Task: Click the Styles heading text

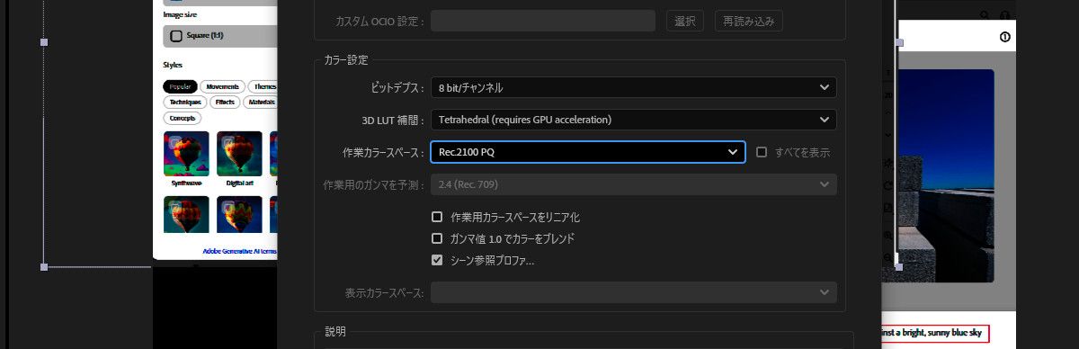Action: coord(173,65)
